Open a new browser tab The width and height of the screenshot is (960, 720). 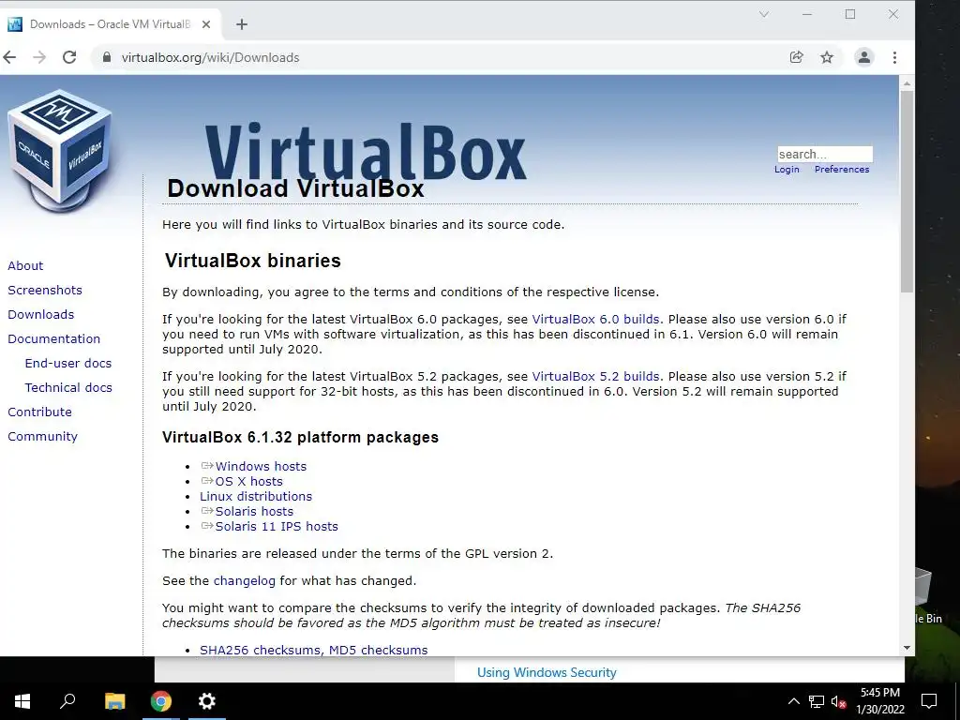click(242, 24)
